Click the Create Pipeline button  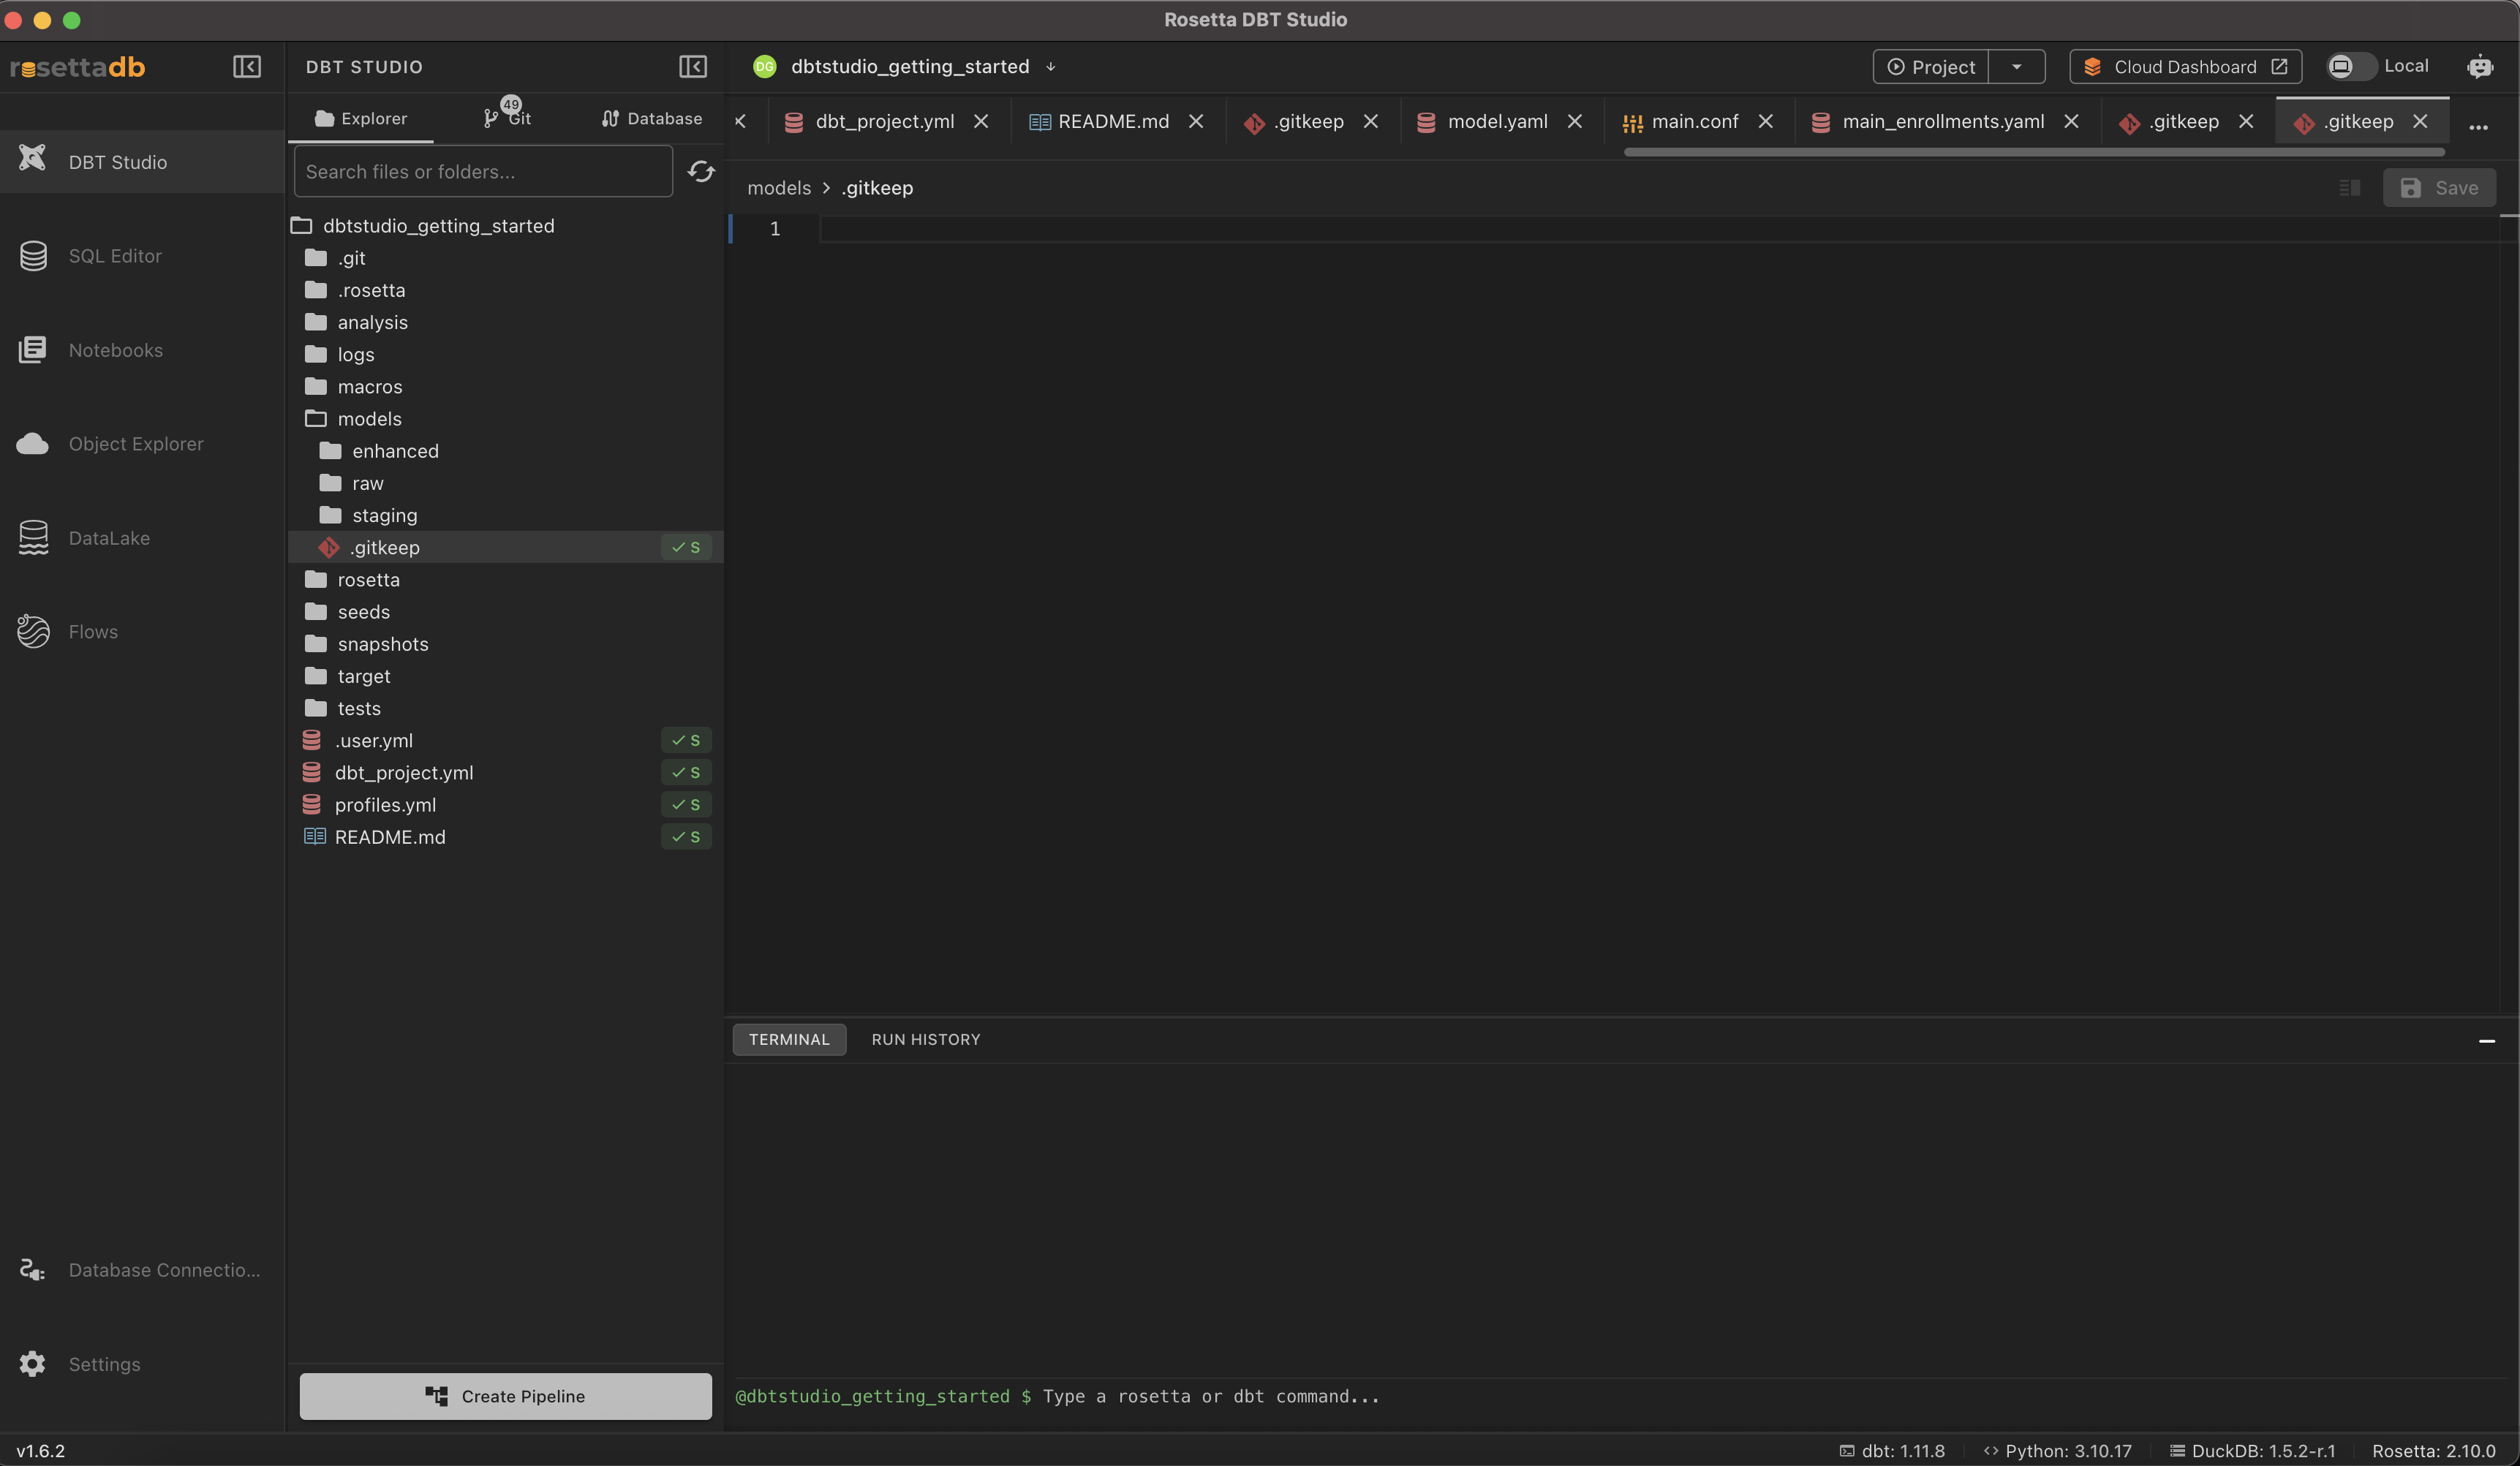(x=506, y=1396)
